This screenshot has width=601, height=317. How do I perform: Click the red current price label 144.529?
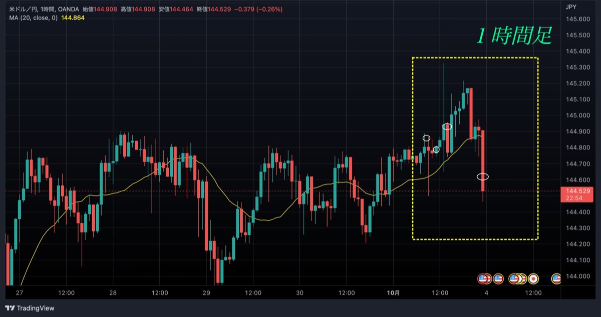click(x=577, y=191)
